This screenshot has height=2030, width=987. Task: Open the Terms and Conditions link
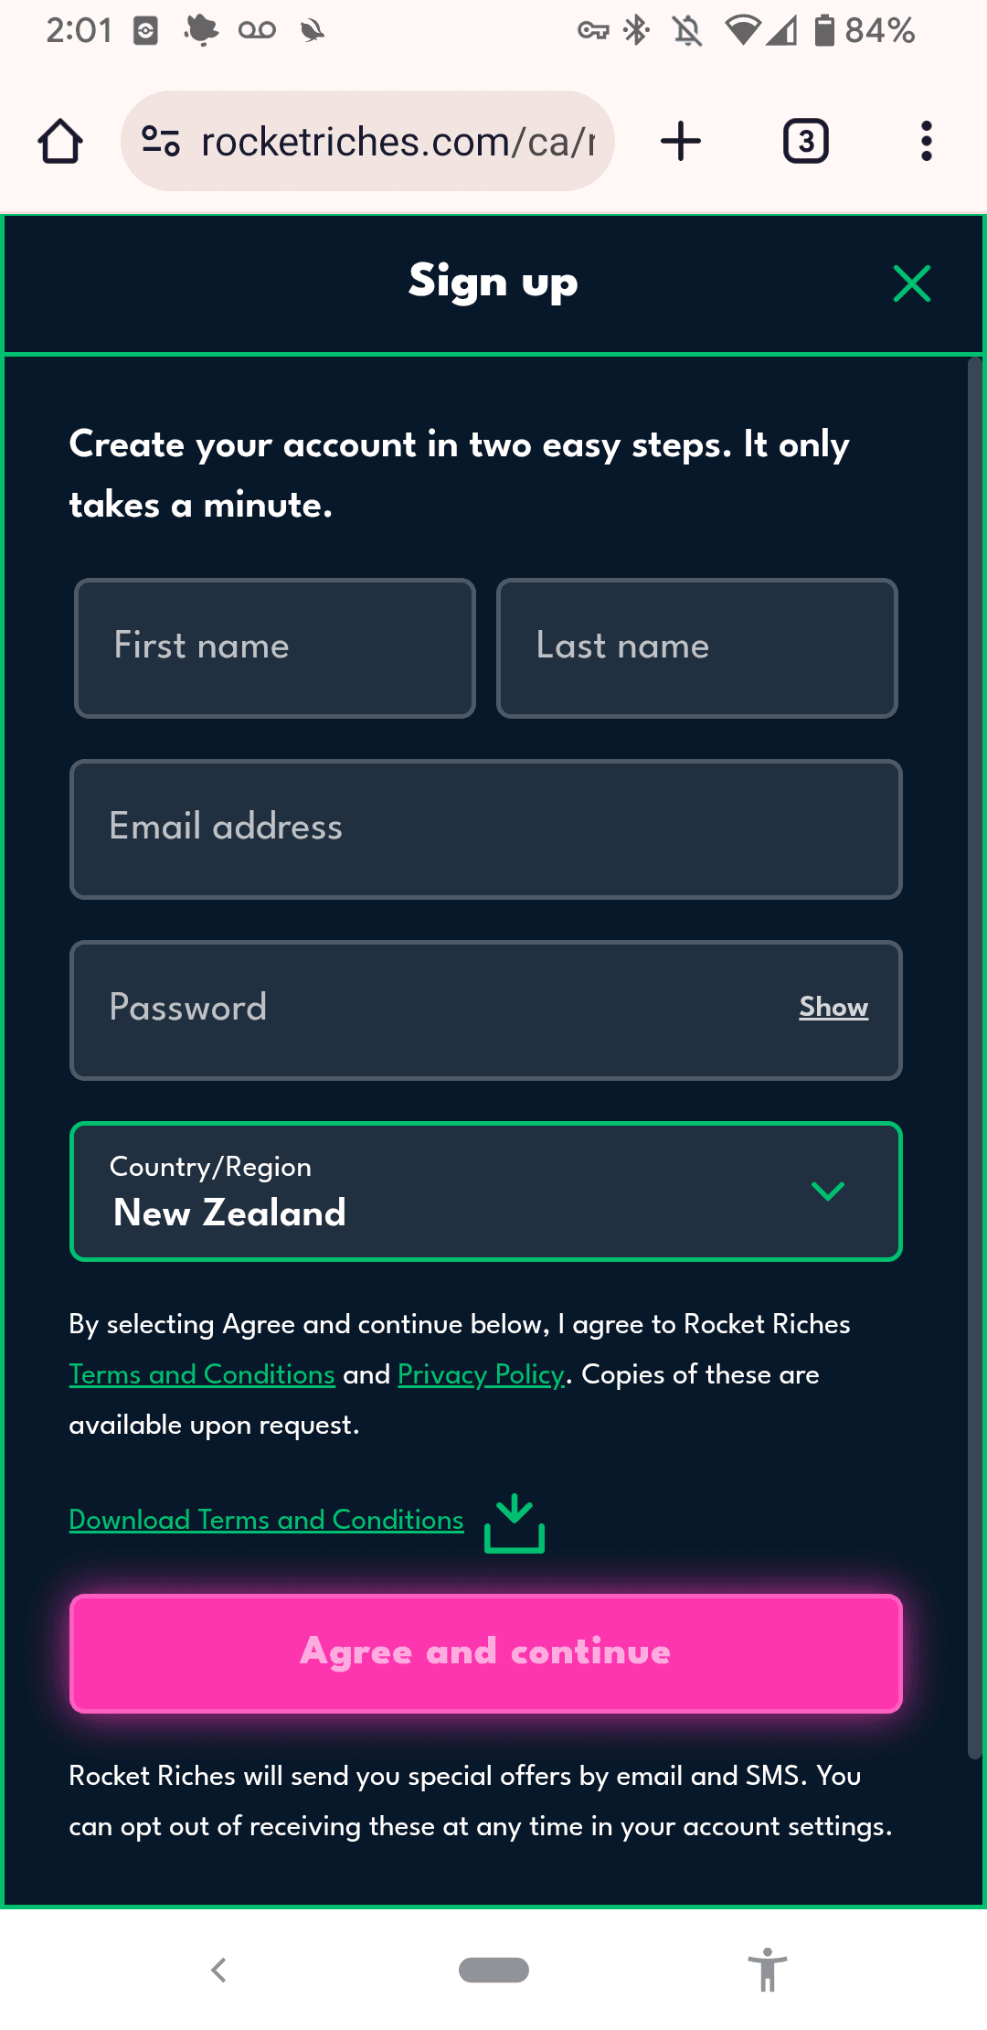point(202,1374)
